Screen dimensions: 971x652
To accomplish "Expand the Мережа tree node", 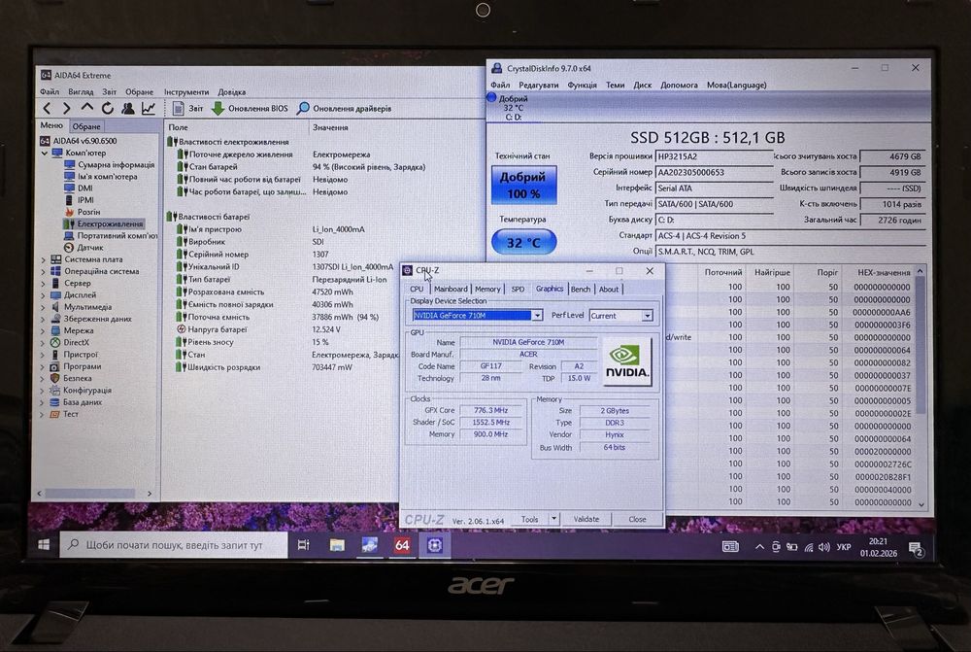I will pyautogui.click(x=43, y=331).
